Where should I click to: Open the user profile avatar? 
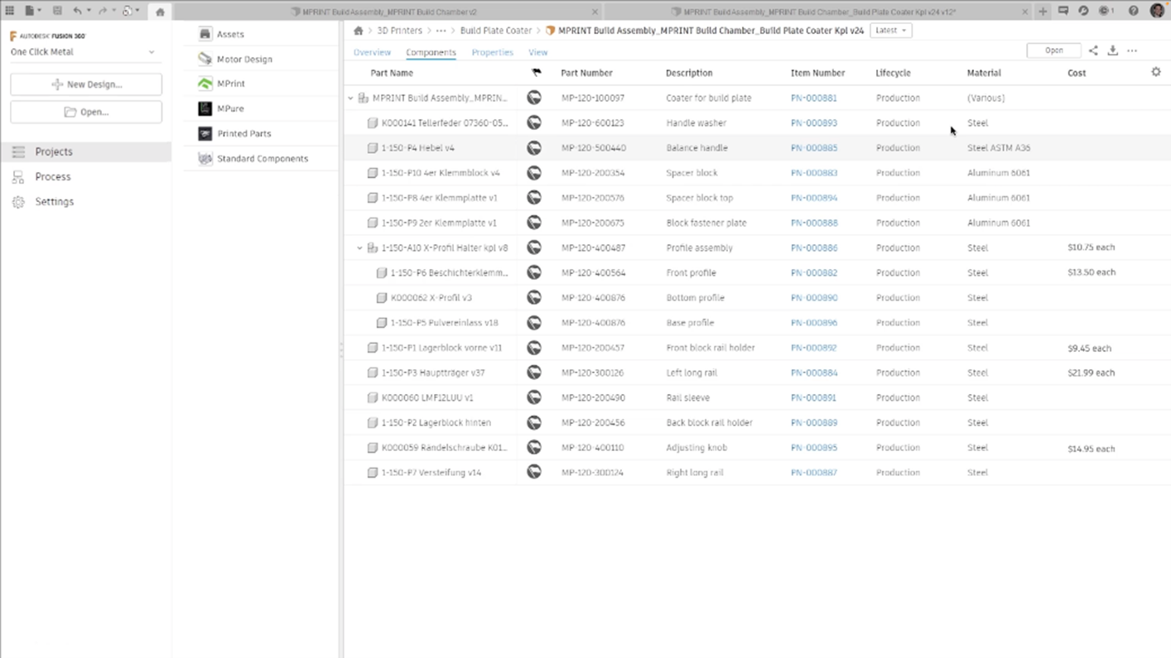tap(1157, 11)
